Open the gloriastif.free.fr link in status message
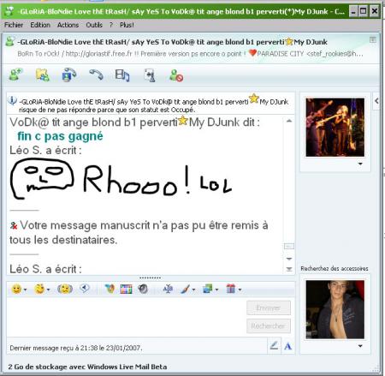Image resolution: width=385 pixels, height=376 pixels. click(98, 54)
